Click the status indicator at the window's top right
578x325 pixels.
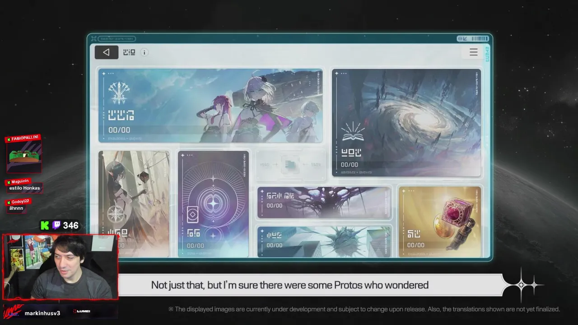point(473,39)
